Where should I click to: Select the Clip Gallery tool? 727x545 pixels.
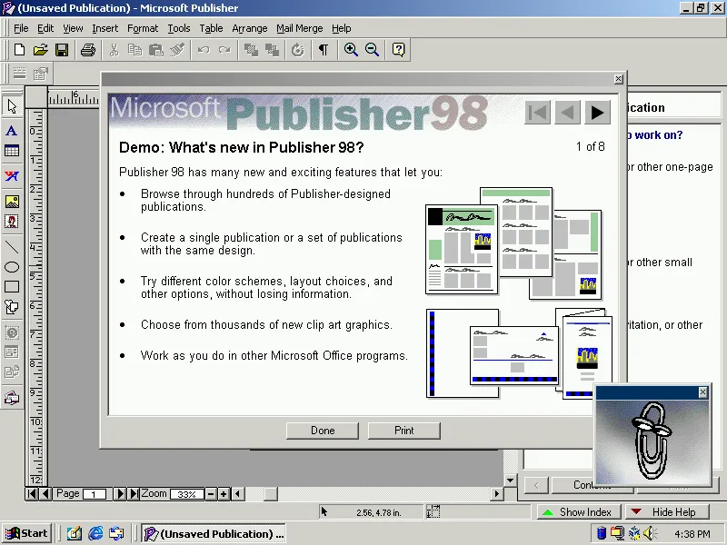tap(12, 221)
